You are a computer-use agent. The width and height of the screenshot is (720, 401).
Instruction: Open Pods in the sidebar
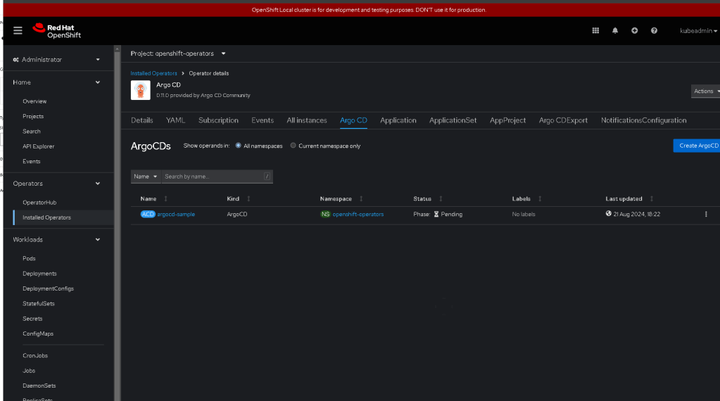coord(29,258)
